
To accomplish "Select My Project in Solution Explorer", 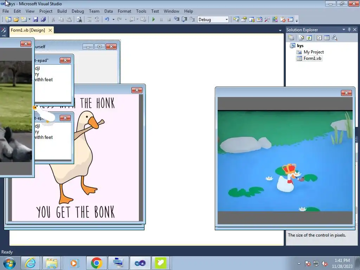I will (x=314, y=52).
